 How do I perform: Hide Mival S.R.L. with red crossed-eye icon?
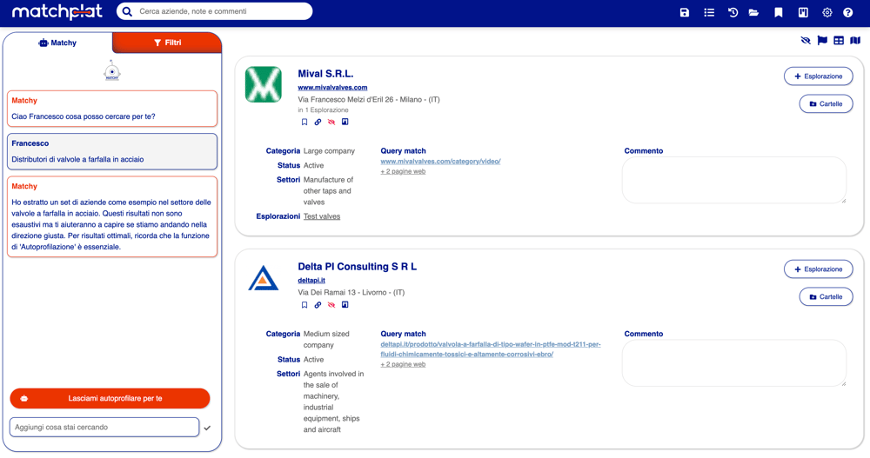331,122
